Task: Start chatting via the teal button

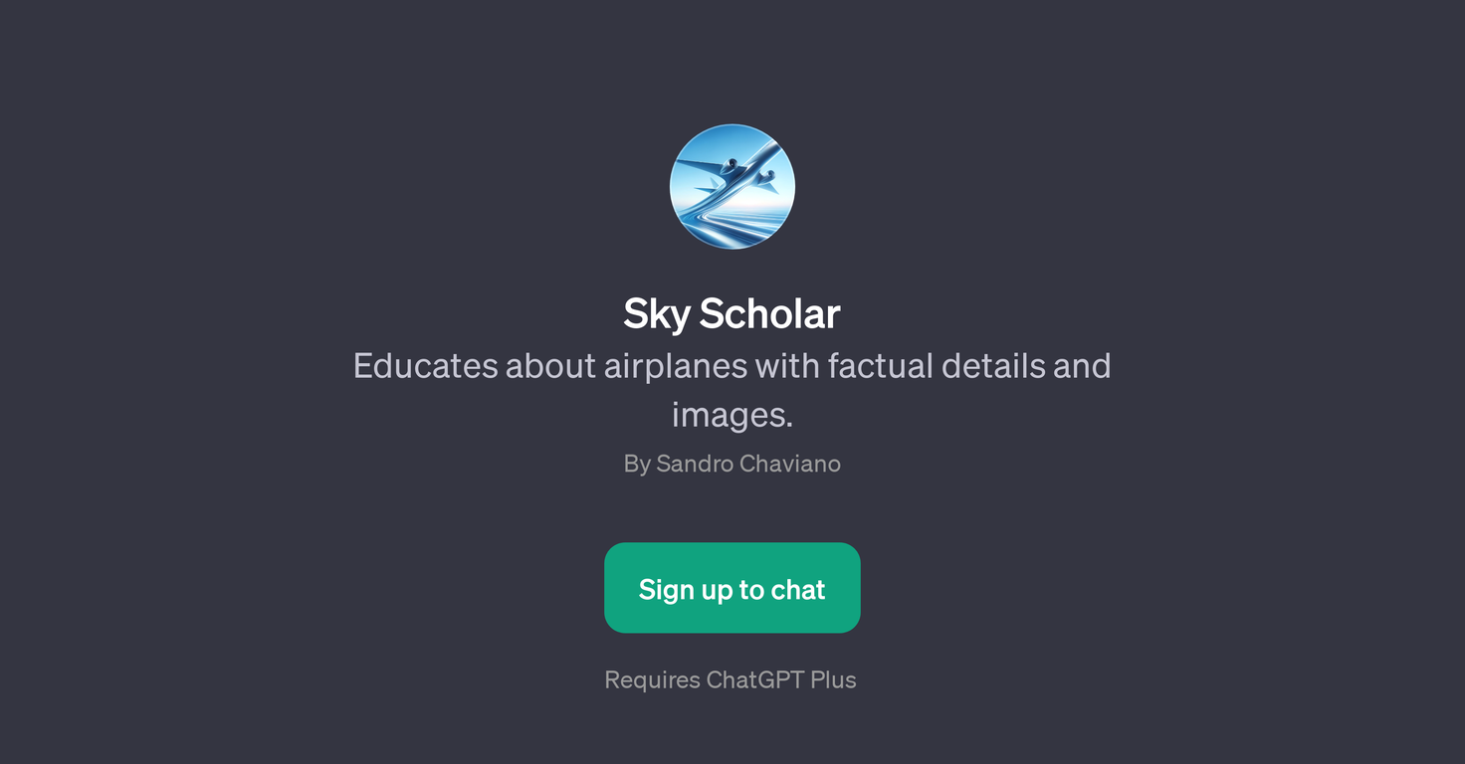Action: pyautogui.click(x=732, y=588)
